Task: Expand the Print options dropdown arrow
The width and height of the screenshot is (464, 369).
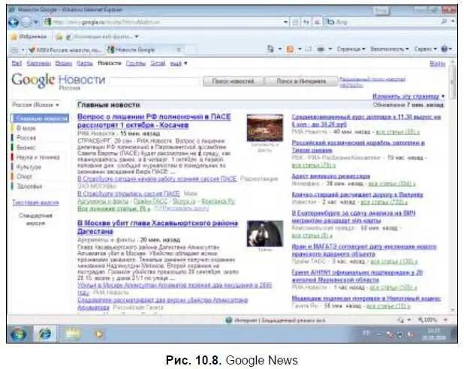Action: 330,49
